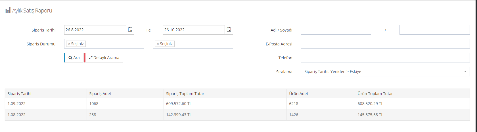Open the end date calendar picker icon
477x132 pixels.
click(229, 30)
